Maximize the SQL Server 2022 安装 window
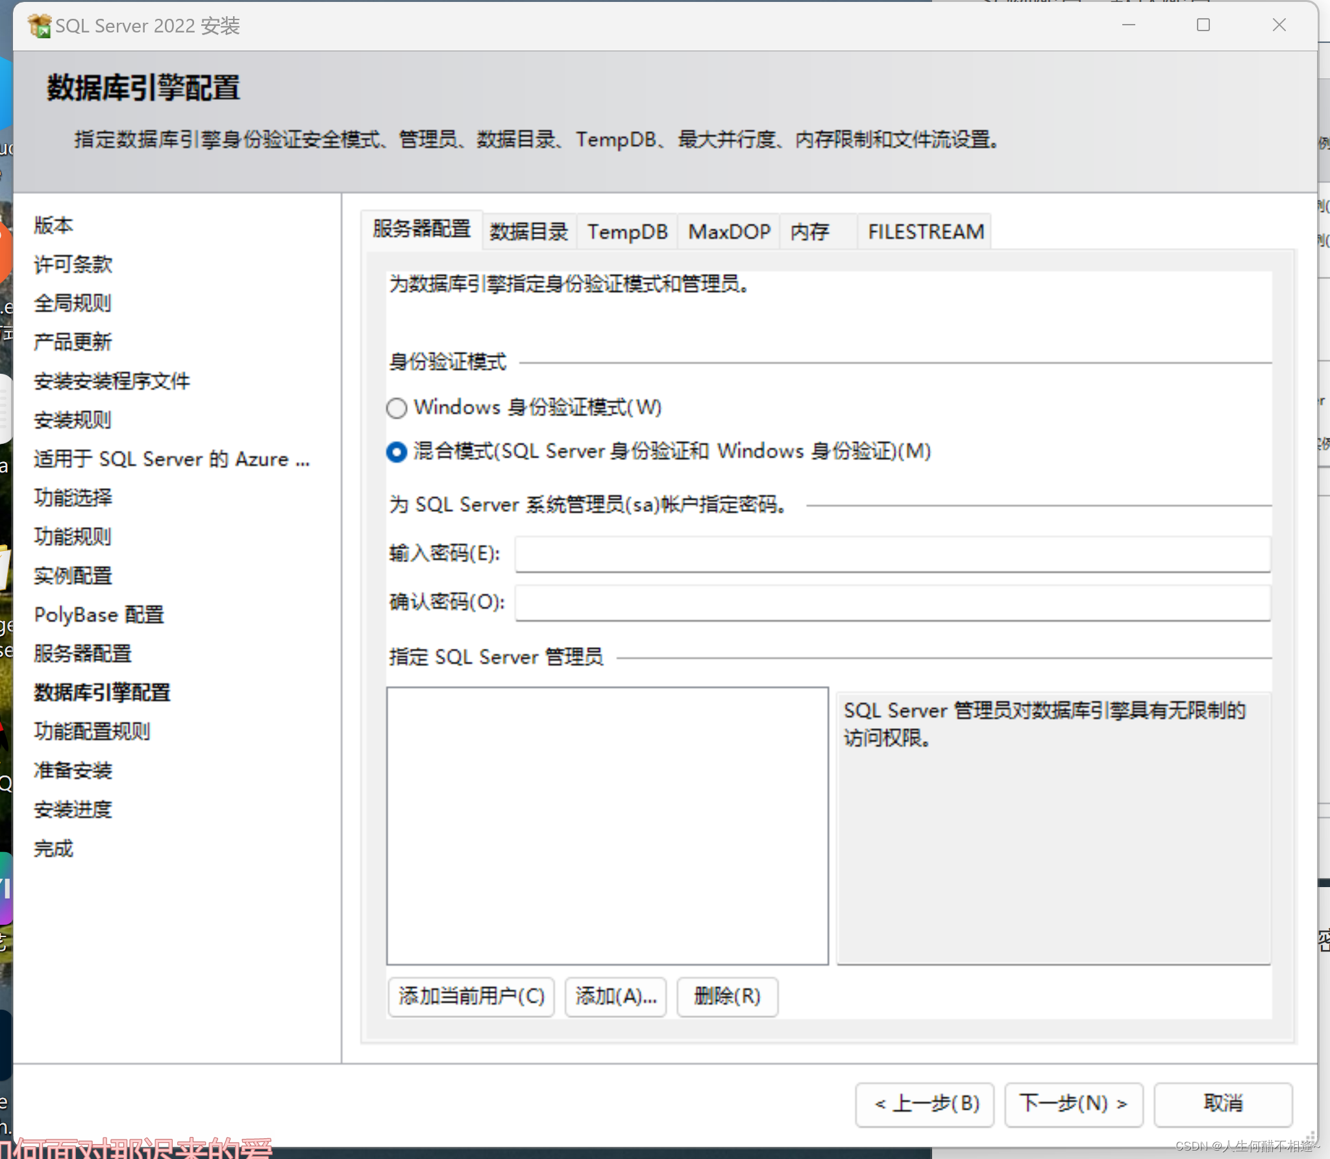1330x1159 pixels. [x=1203, y=25]
